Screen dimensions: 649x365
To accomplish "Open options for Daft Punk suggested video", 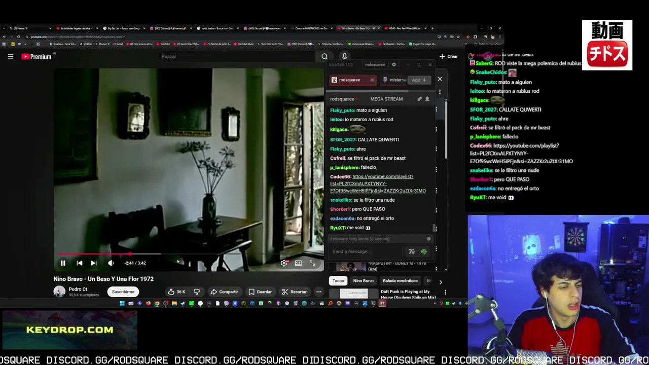I will (445, 293).
